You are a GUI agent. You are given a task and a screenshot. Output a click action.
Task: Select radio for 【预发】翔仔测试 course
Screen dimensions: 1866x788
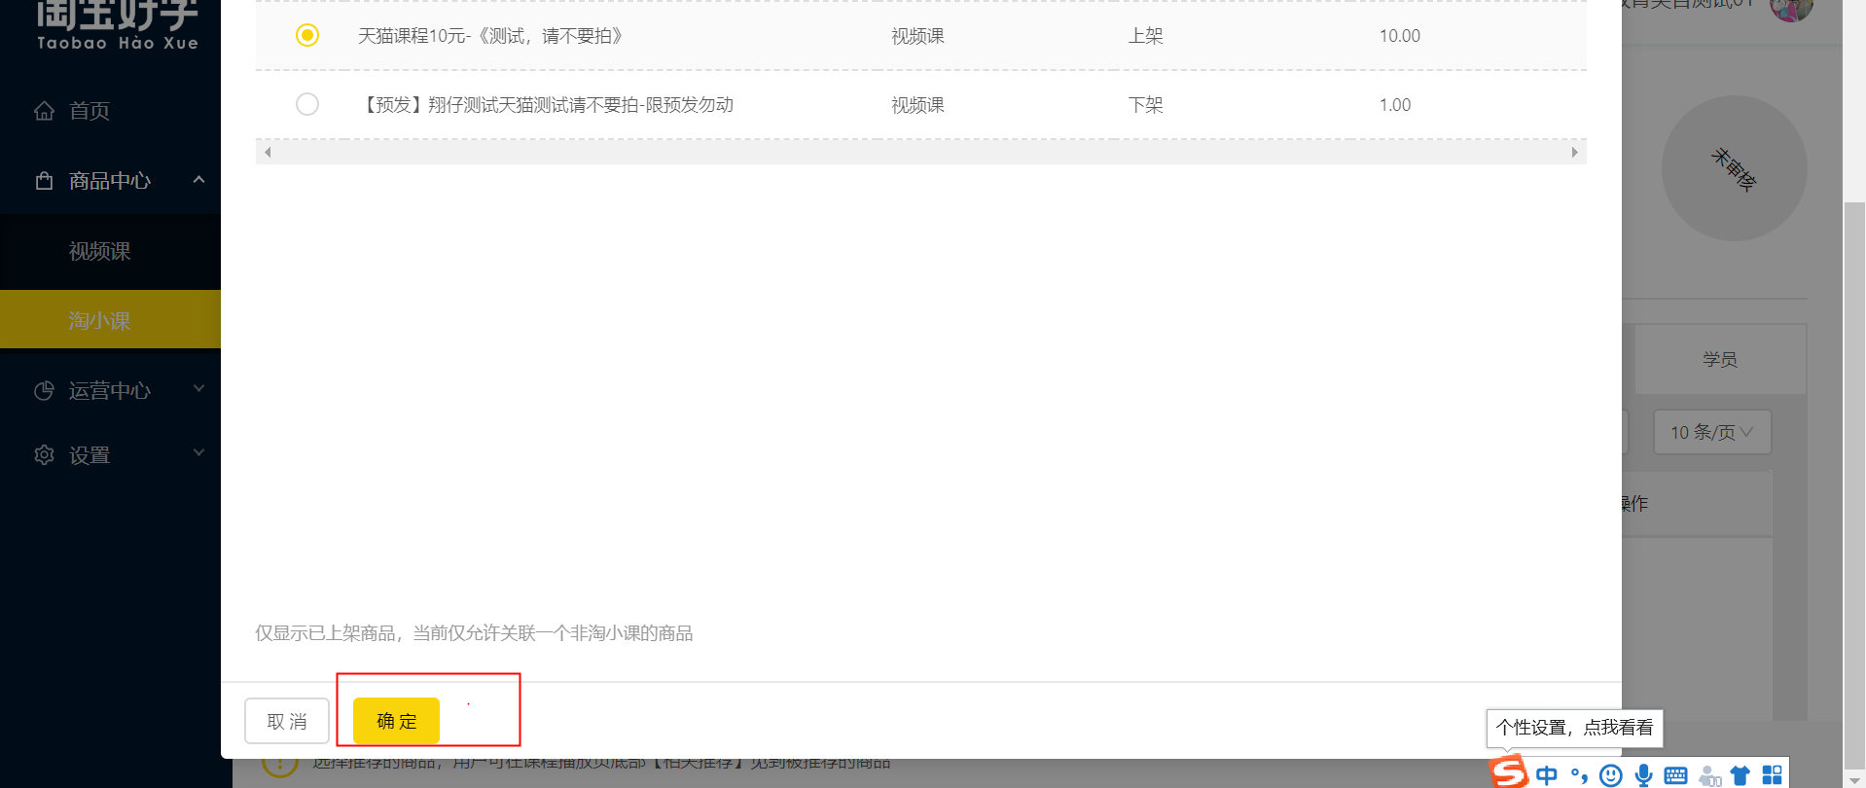click(307, 104)
